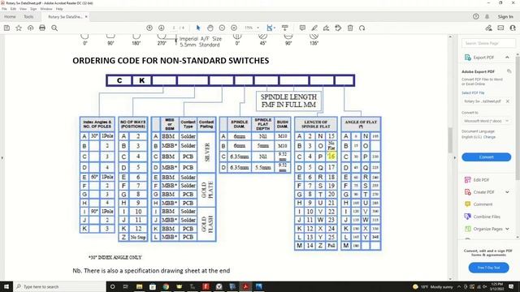Click the rotate page icon
The image size is (520, 292).
362,28
